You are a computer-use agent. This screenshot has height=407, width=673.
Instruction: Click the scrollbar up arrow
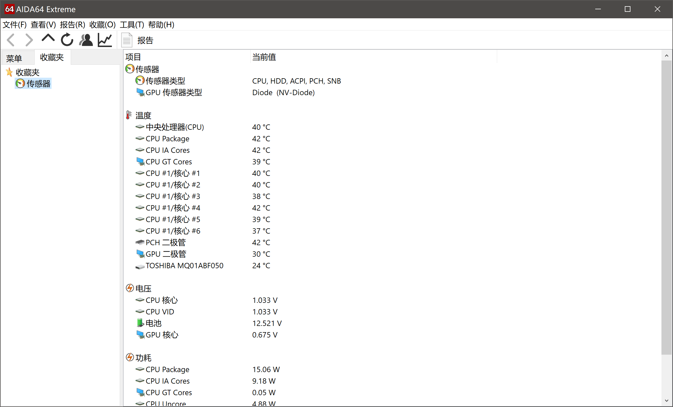(667, 56)
